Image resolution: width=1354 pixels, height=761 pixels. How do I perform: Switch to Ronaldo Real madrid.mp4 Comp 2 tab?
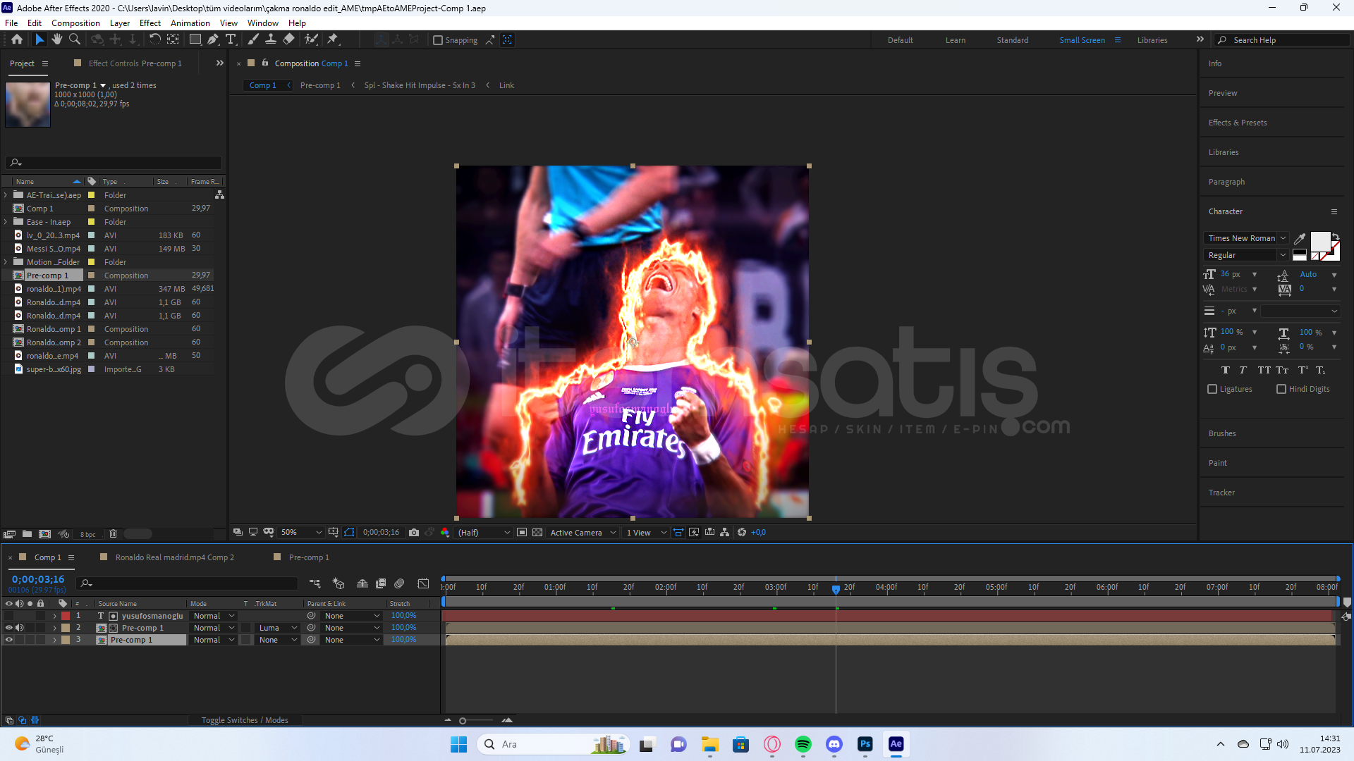click(174, 557)
